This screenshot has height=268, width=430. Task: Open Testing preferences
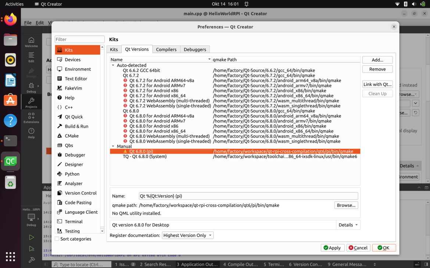[x=78, y=231]
